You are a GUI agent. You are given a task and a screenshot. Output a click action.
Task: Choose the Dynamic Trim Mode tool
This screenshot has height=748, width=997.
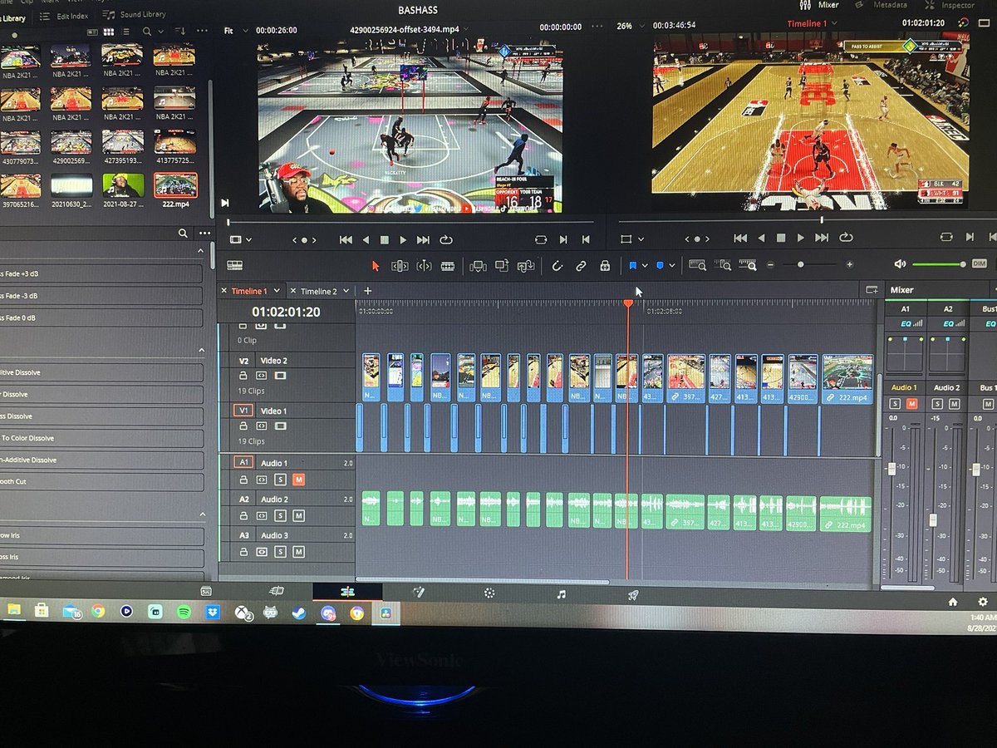424,266
